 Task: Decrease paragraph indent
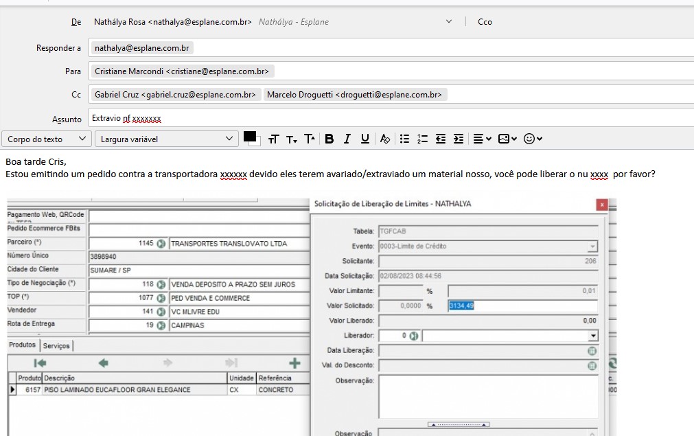coord(441,139)
